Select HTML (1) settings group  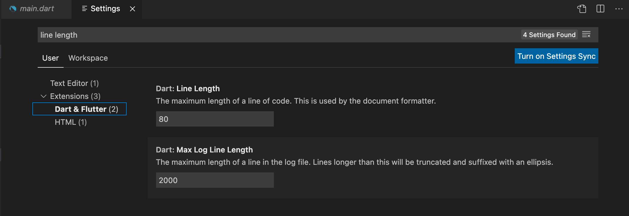[x=71, y=122]
